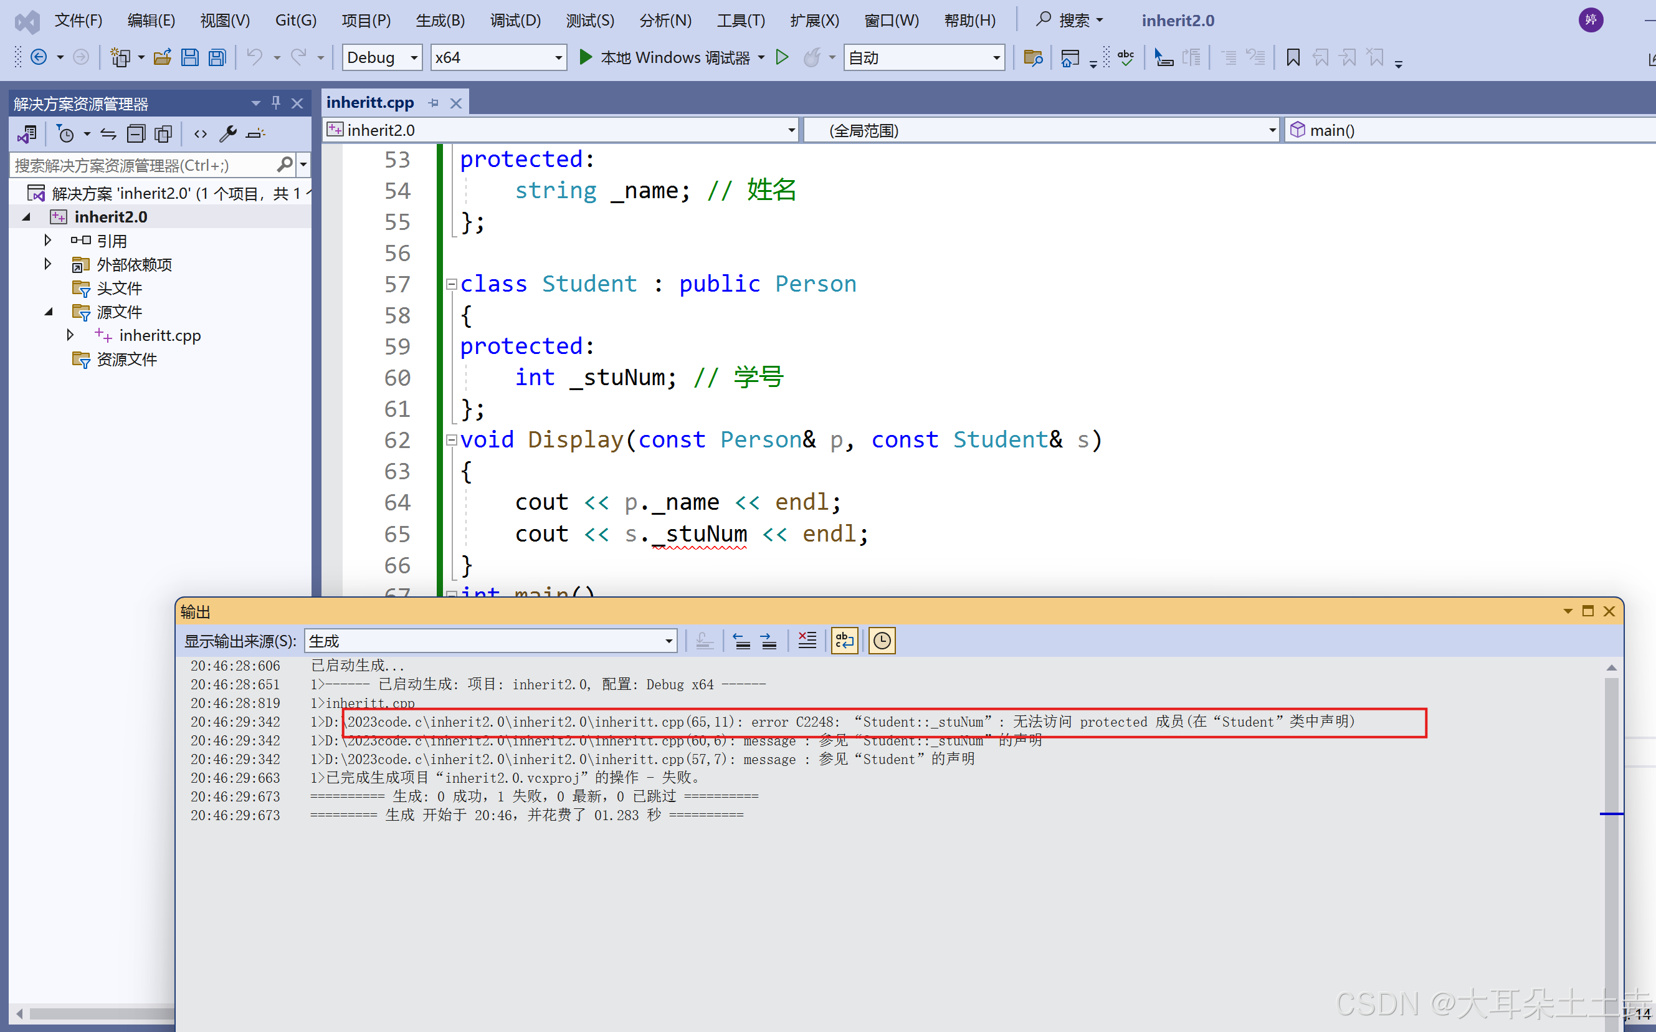Image resolution: width=1656 pixels, height=1032 pixels.
Task: Show all files in Solution Explorer
Action: pyautogui.click(x=164, y=134)
